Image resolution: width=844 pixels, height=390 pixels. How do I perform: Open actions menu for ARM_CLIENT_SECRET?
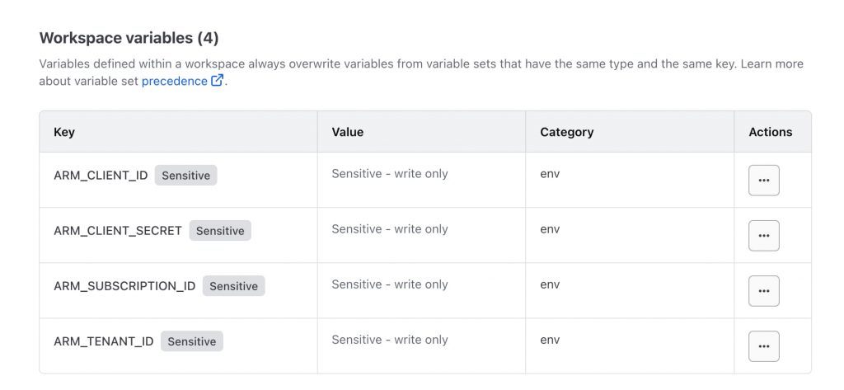pyautogui.click(x=763, y=236)
